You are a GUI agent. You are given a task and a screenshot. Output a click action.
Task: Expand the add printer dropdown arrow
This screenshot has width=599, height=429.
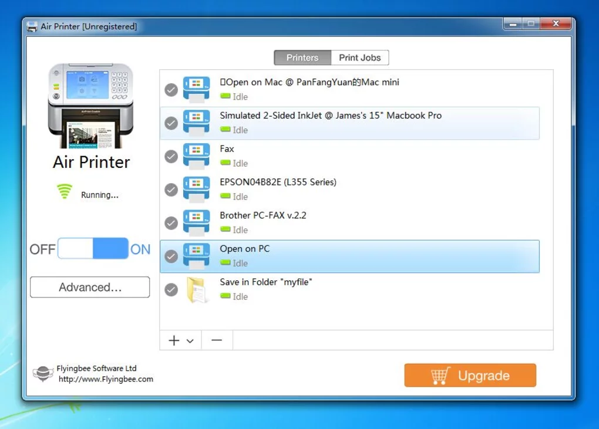(190, 341)
